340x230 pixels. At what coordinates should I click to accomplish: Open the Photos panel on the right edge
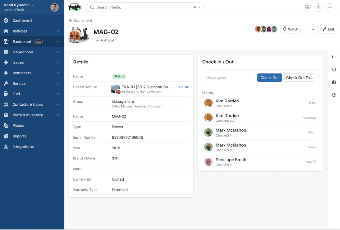pos(334,82)
